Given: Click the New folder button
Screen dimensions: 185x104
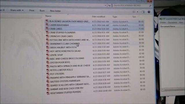Looking at the screenshot, I should pyautogui.click(x=55, y=11).
